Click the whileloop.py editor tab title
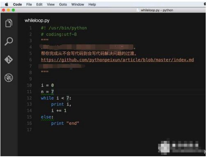The width and height of the screenshot is (209, 159). point(37,21)
